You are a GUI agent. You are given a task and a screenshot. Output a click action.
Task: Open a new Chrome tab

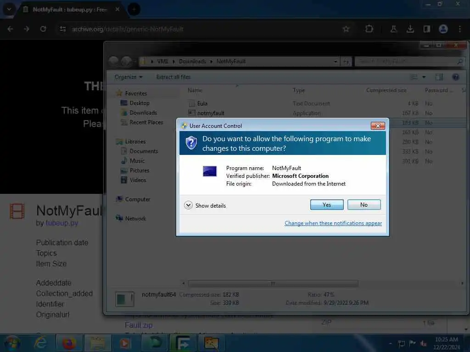click(x=134, y=10)
